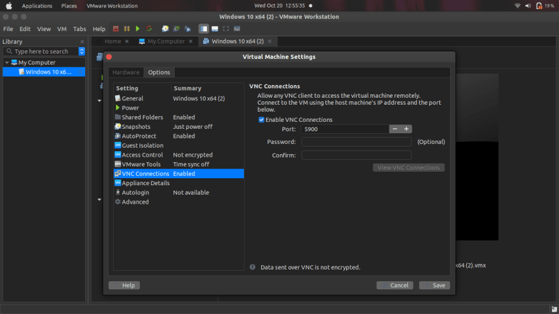Click the Advanced gear icon

(118, 202)
